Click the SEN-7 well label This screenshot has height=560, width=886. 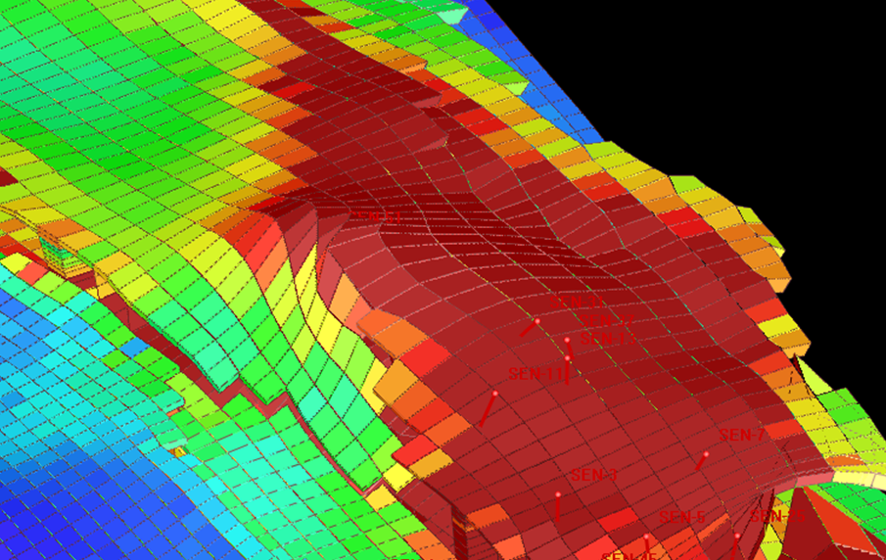pos(741,435)
